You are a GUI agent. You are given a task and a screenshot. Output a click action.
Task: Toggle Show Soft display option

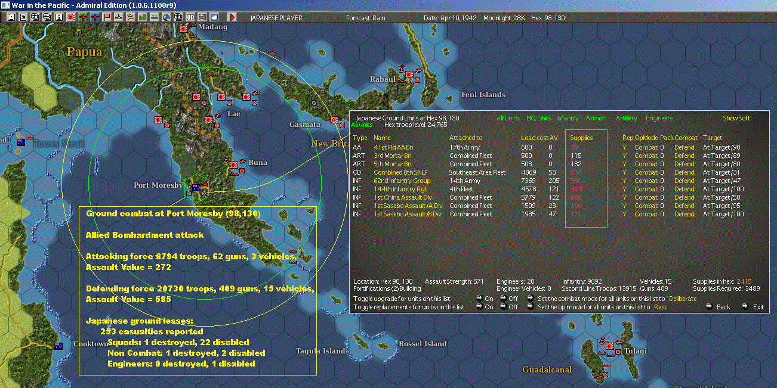point(736,118)
